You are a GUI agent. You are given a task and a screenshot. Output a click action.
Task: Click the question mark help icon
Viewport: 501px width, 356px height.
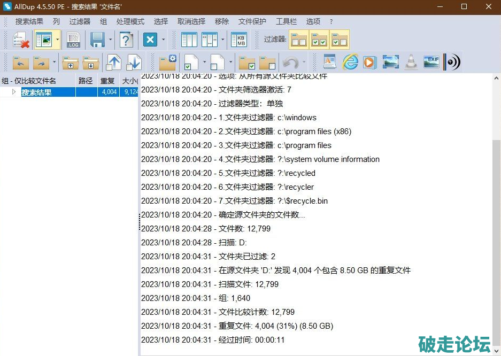pyautogui.click(x=126, y=40)
